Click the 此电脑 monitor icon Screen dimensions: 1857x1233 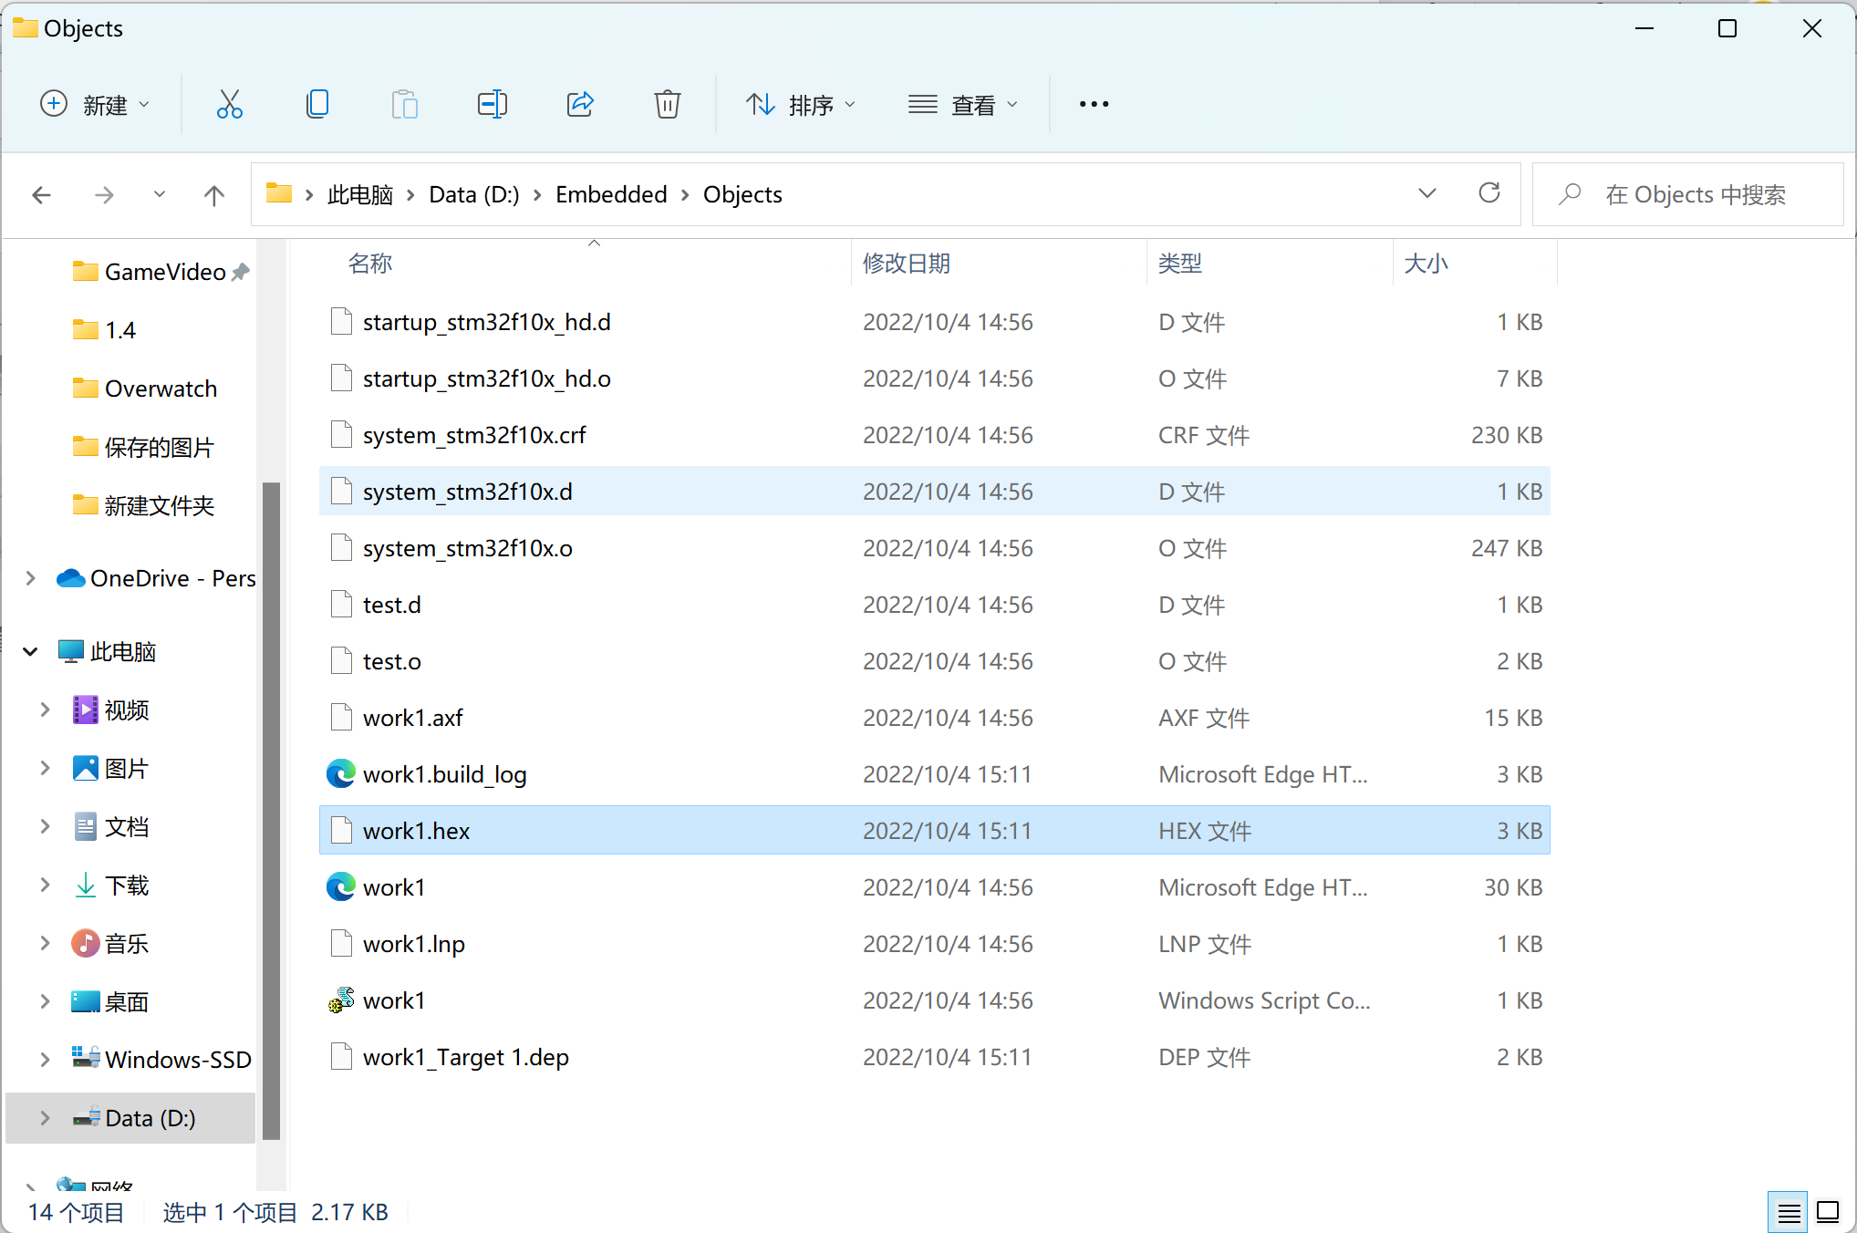click(71, 651)
